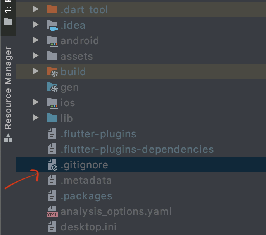Screen dimensions: 266x235
Task: Click the lib folder icon
Action: 52,118
